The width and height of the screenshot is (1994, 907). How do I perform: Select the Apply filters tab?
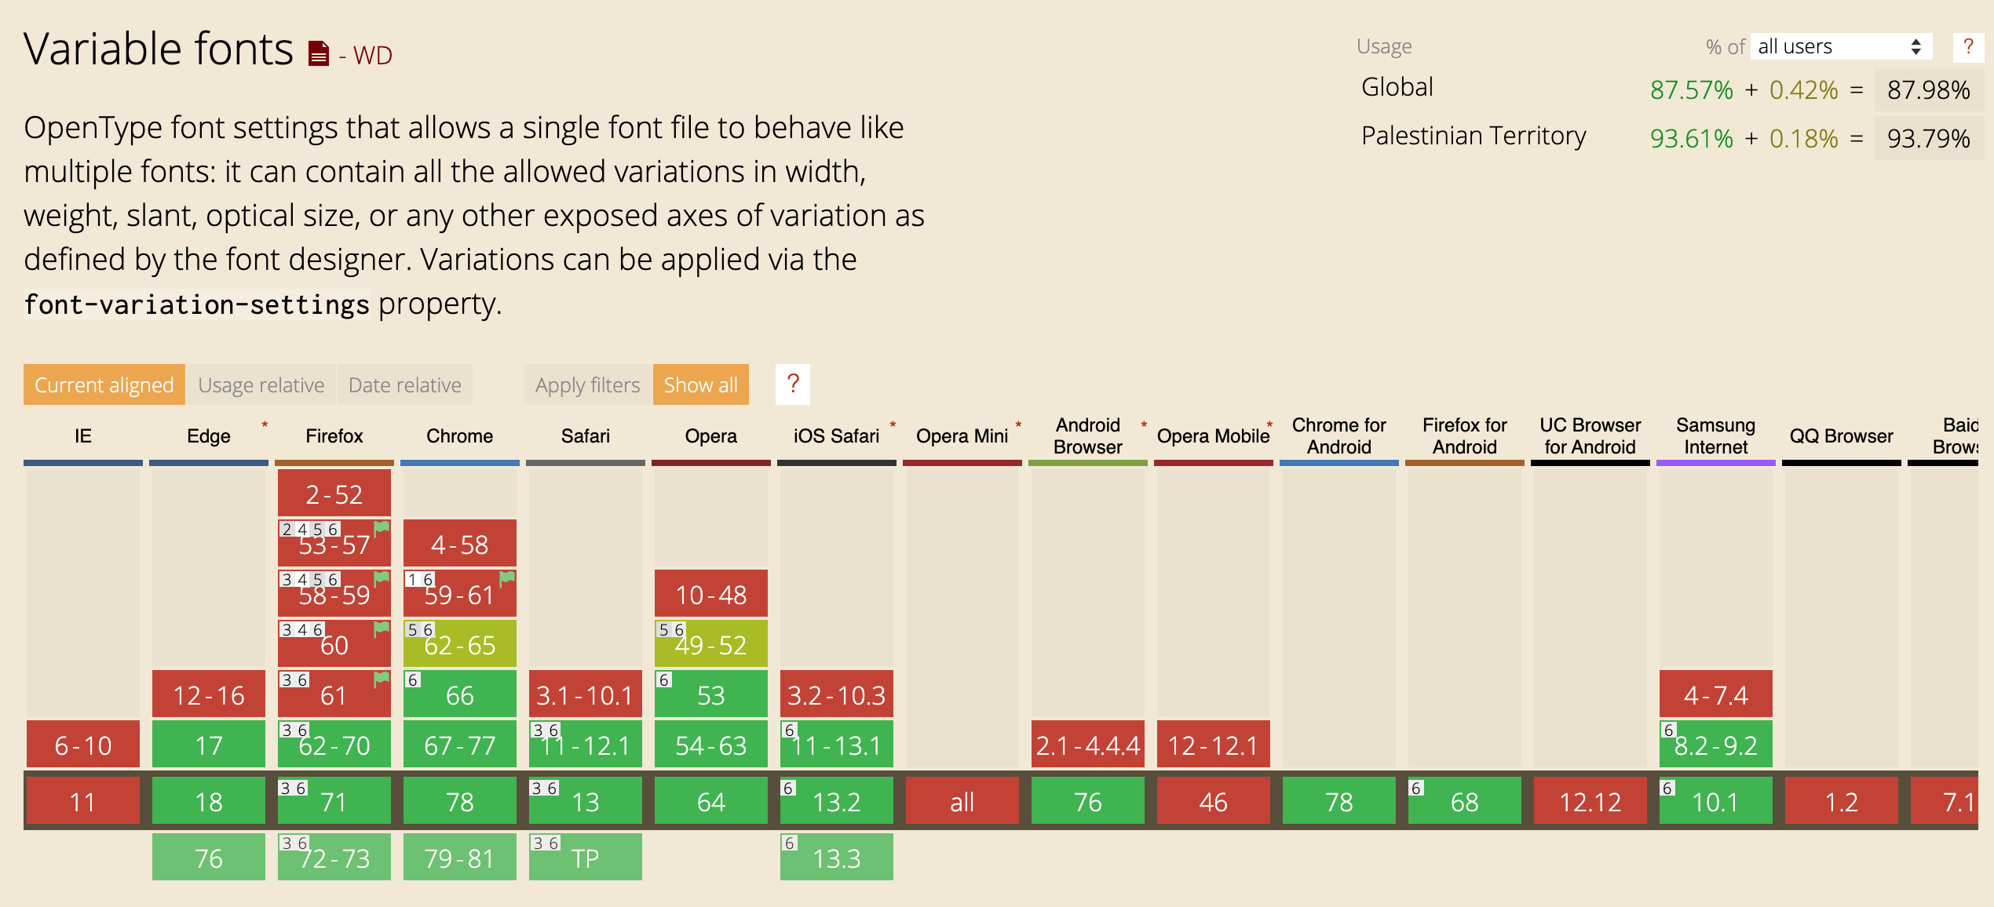tap(587, 384)
